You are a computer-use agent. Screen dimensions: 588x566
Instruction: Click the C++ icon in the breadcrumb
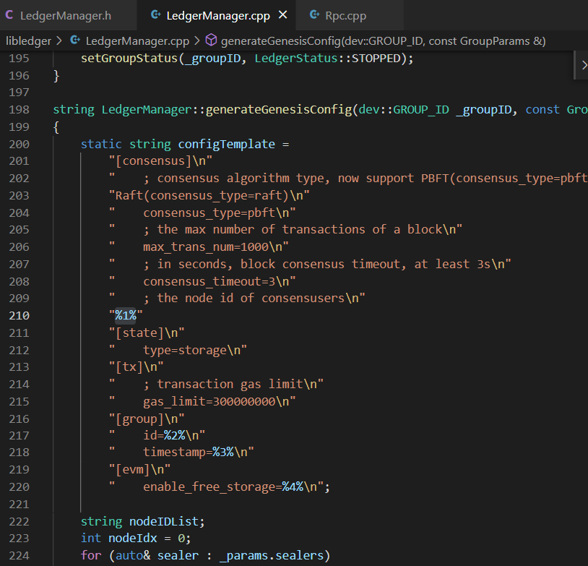tap(75, 40)
